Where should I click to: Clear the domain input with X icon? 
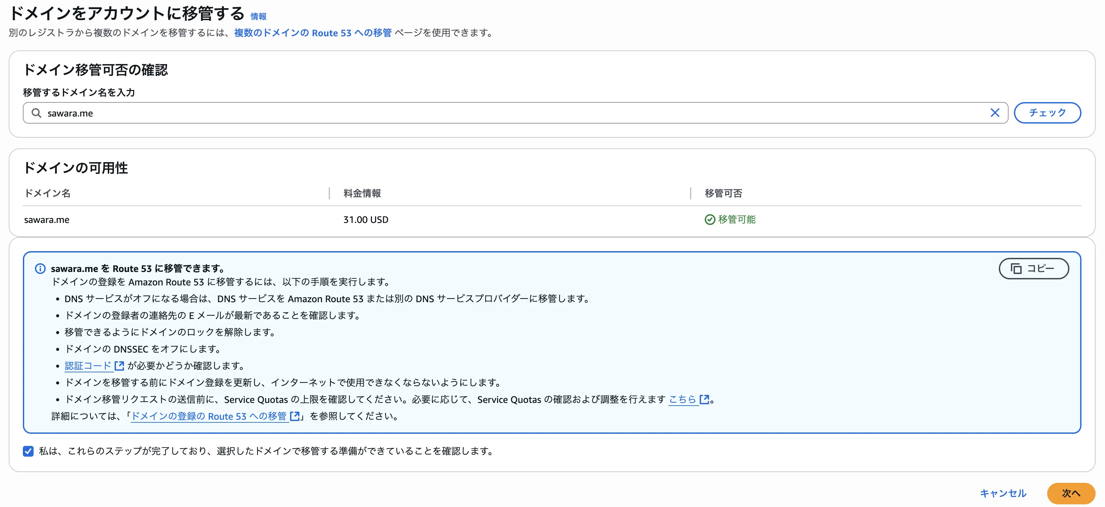click(995, 113)
